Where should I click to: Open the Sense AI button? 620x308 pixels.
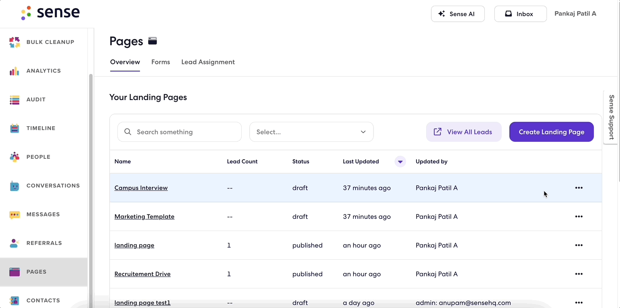pos(458,14)
